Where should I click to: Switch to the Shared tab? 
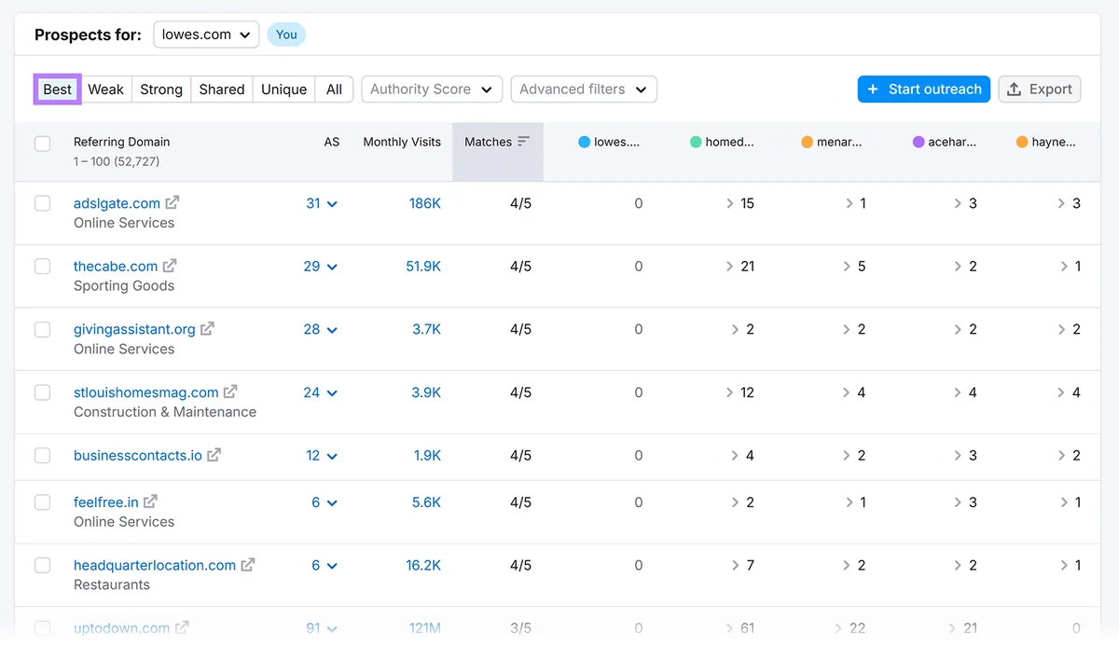[222, 89]
